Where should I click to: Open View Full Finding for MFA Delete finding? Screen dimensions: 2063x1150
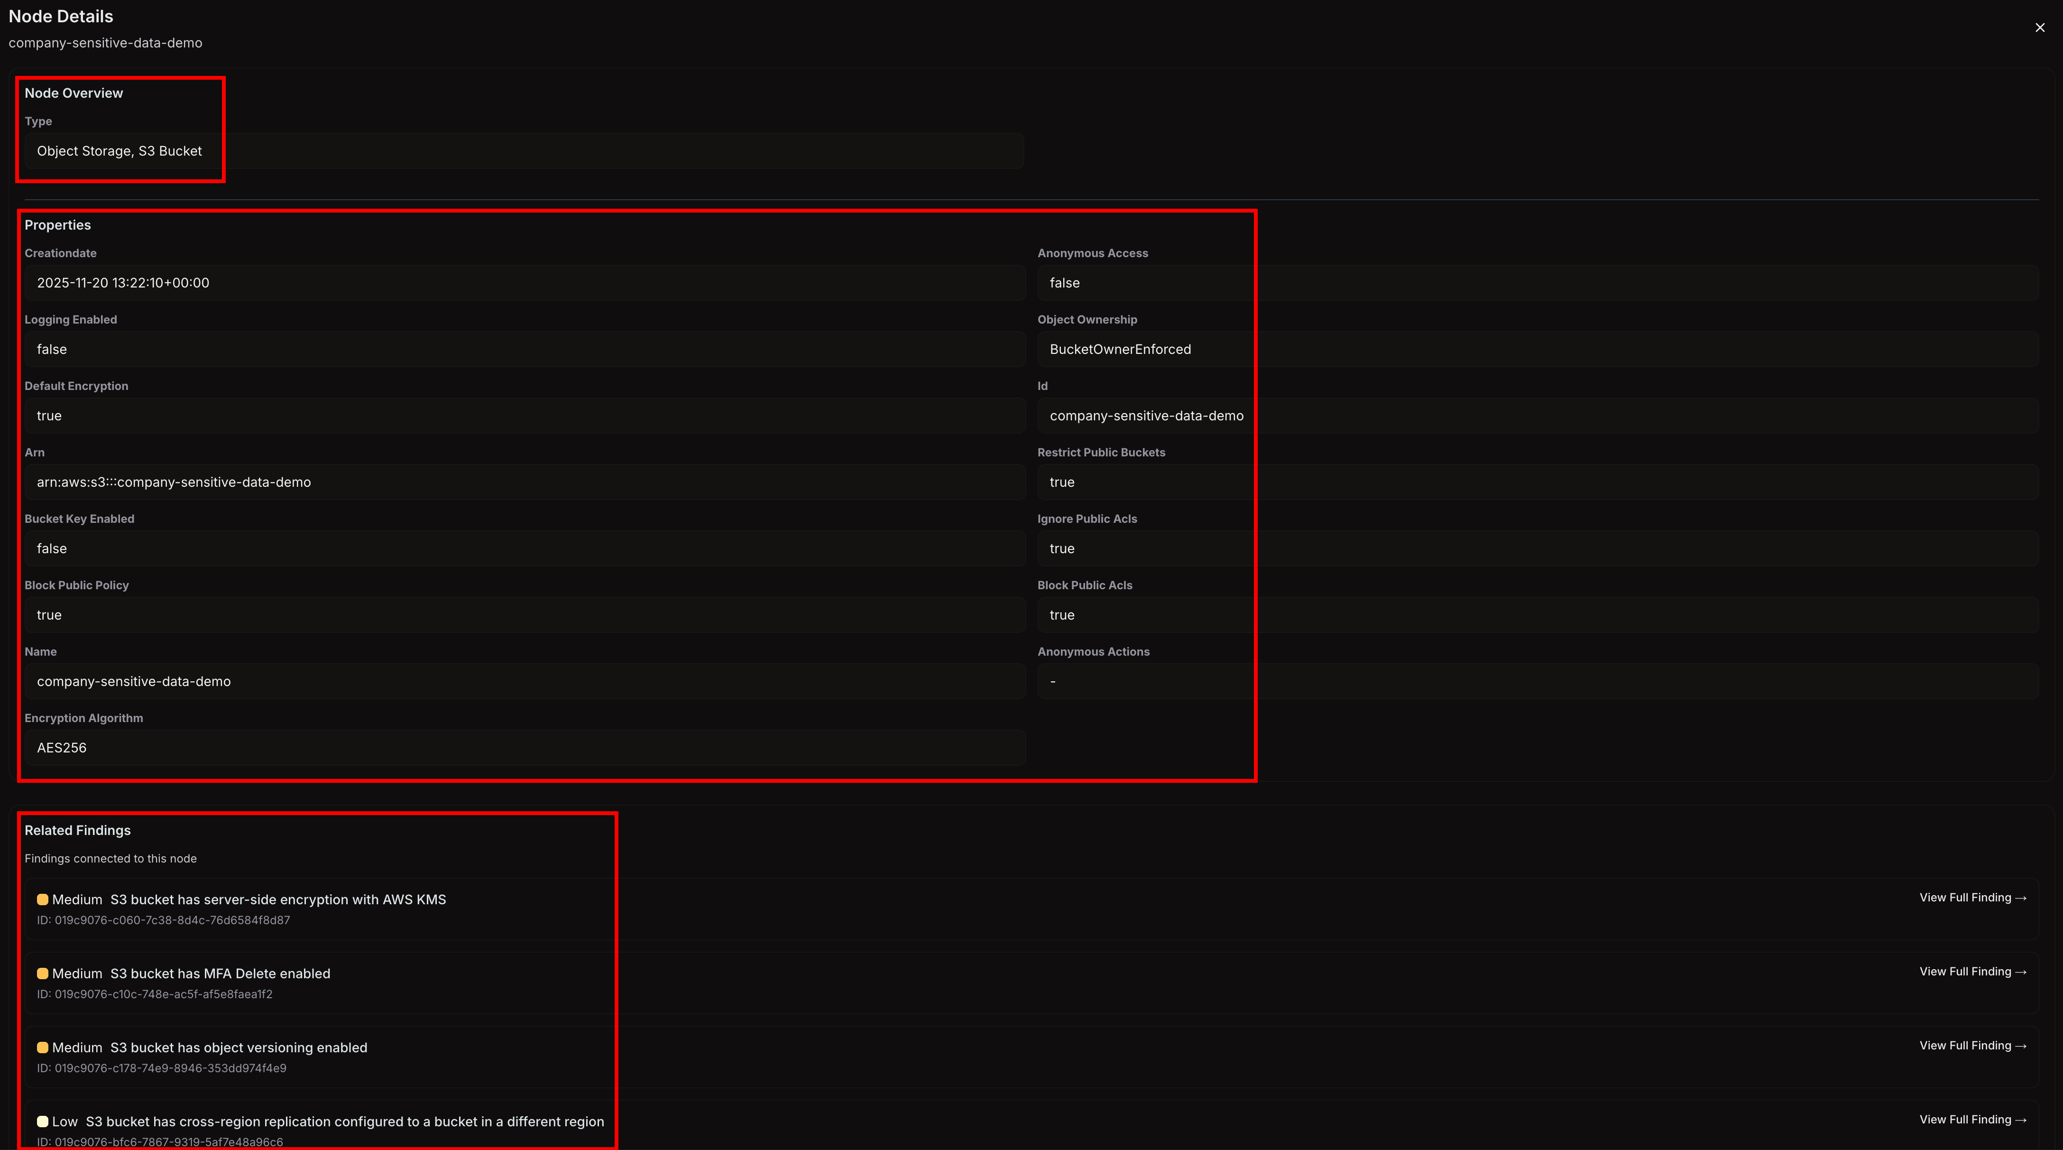pos(1966,971)
